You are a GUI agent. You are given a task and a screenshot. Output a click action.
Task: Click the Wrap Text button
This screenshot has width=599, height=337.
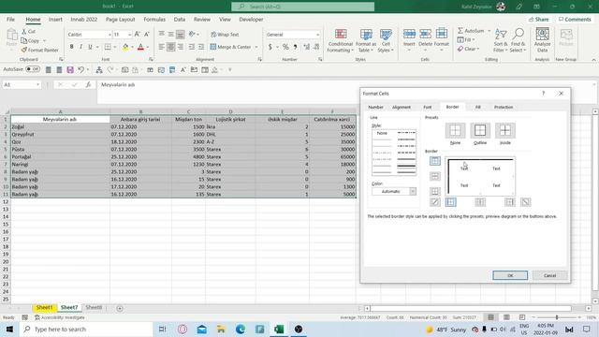pos(225,35)
